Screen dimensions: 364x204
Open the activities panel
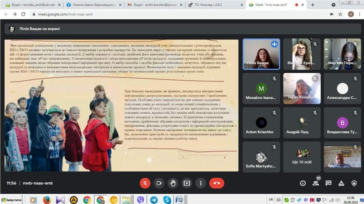[341, 183]
